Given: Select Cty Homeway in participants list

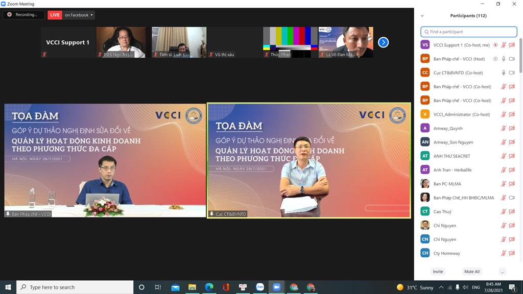Looking at the screenshot, I should pyautogui.click(x=447, y=253).
